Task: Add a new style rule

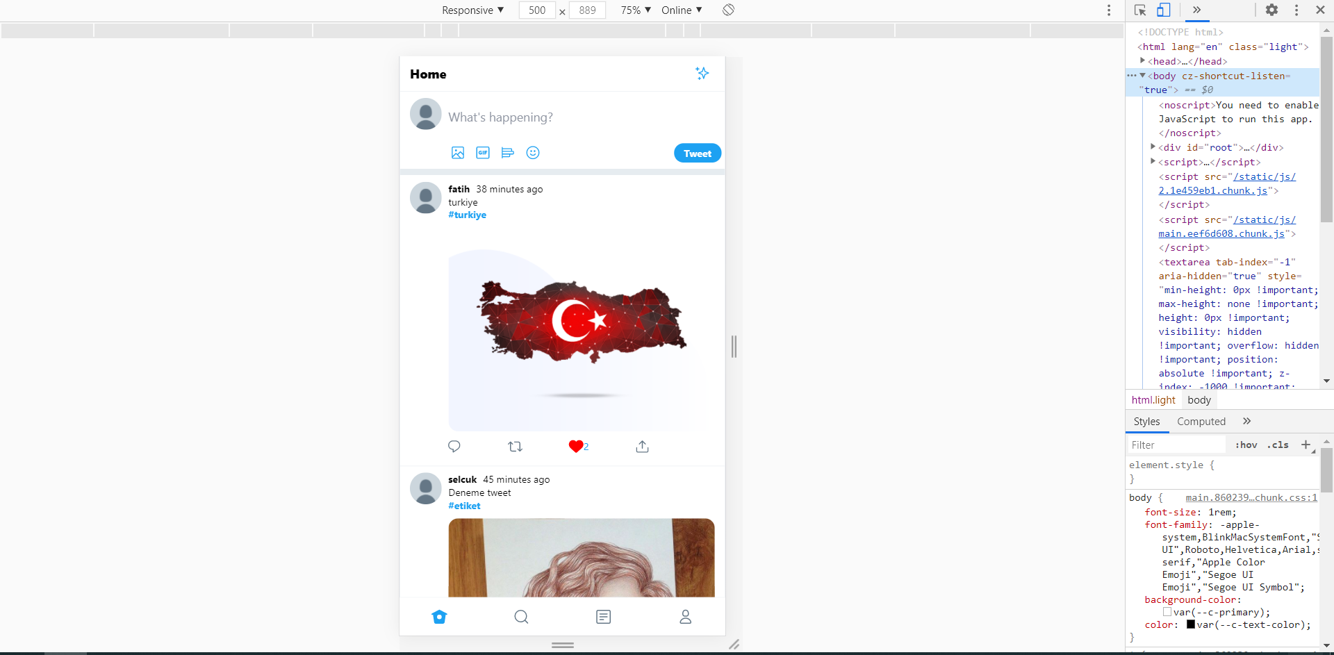Action: tap(1306, 445)
